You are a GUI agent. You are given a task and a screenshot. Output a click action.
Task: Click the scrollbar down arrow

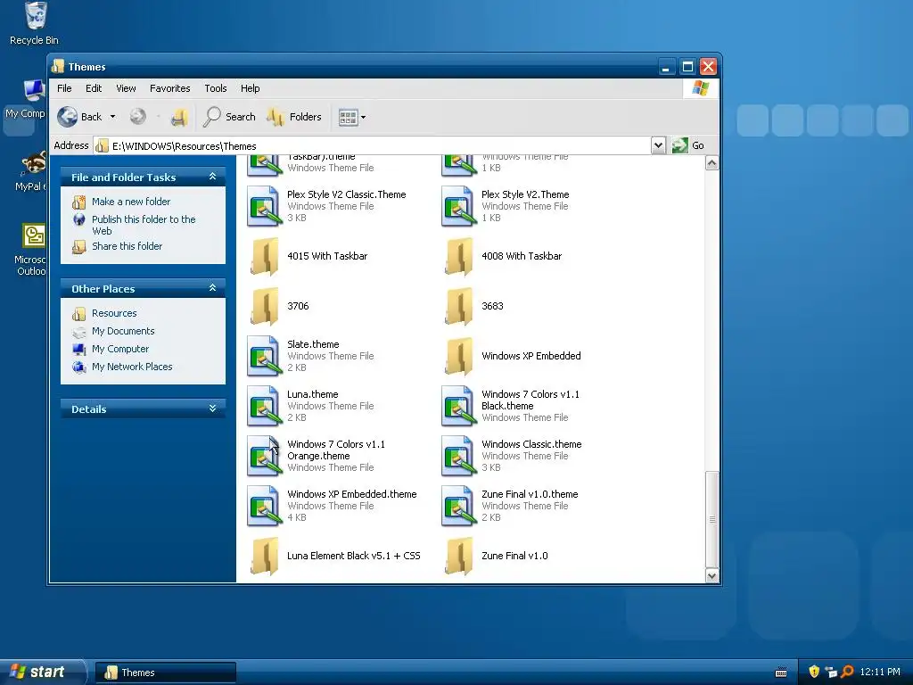point(711,576)
